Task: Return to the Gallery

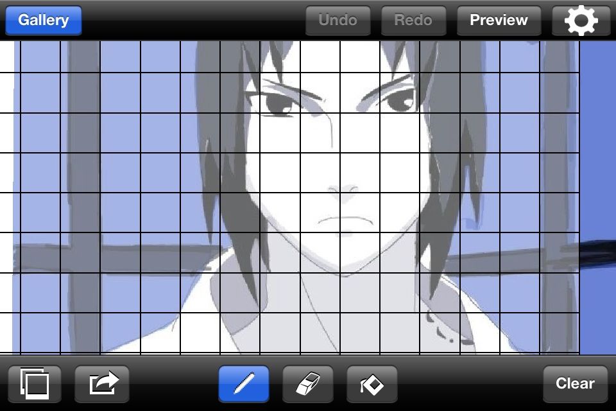Action: [x=43, y=21]
